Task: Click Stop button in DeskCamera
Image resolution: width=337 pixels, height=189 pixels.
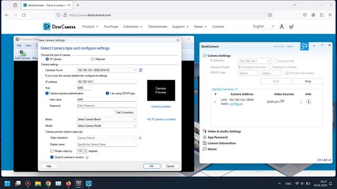Action: click(308, 81)
